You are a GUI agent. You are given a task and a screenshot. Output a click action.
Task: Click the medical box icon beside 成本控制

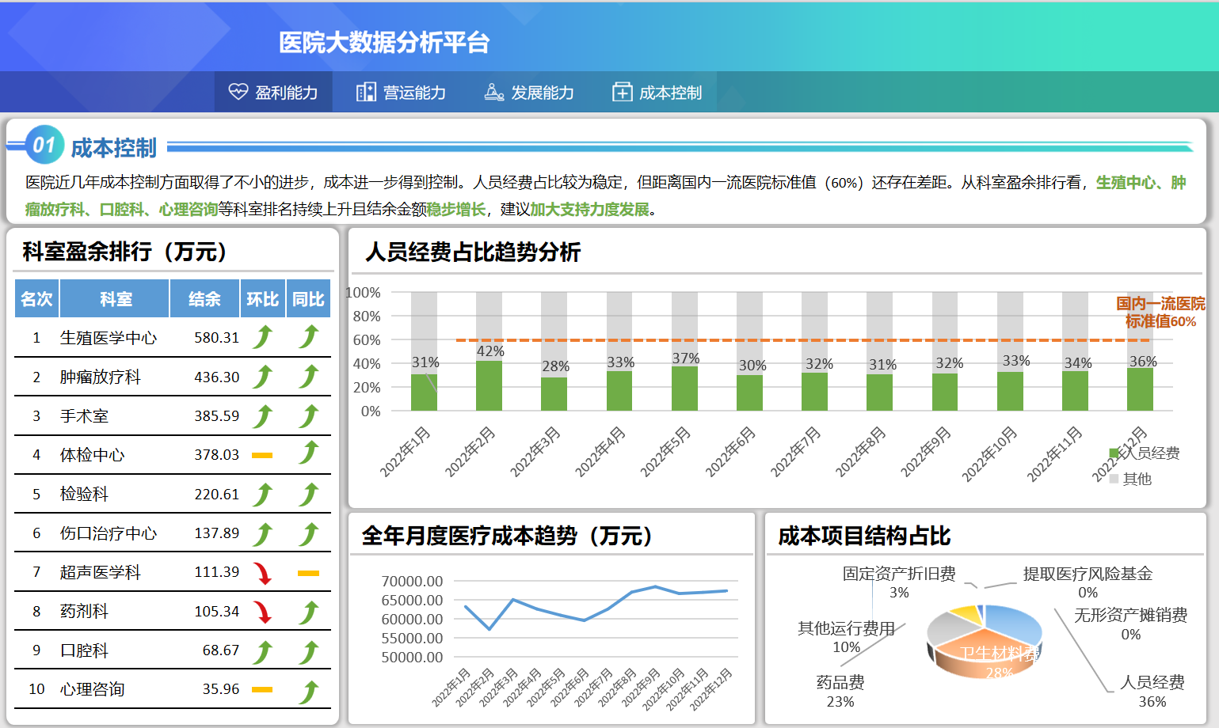point(622,92)
